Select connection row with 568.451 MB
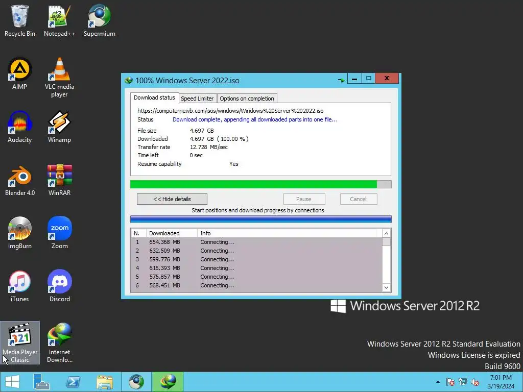Image resolution: width=523 pixels, height=392 pixels. (x=256, y=285)
